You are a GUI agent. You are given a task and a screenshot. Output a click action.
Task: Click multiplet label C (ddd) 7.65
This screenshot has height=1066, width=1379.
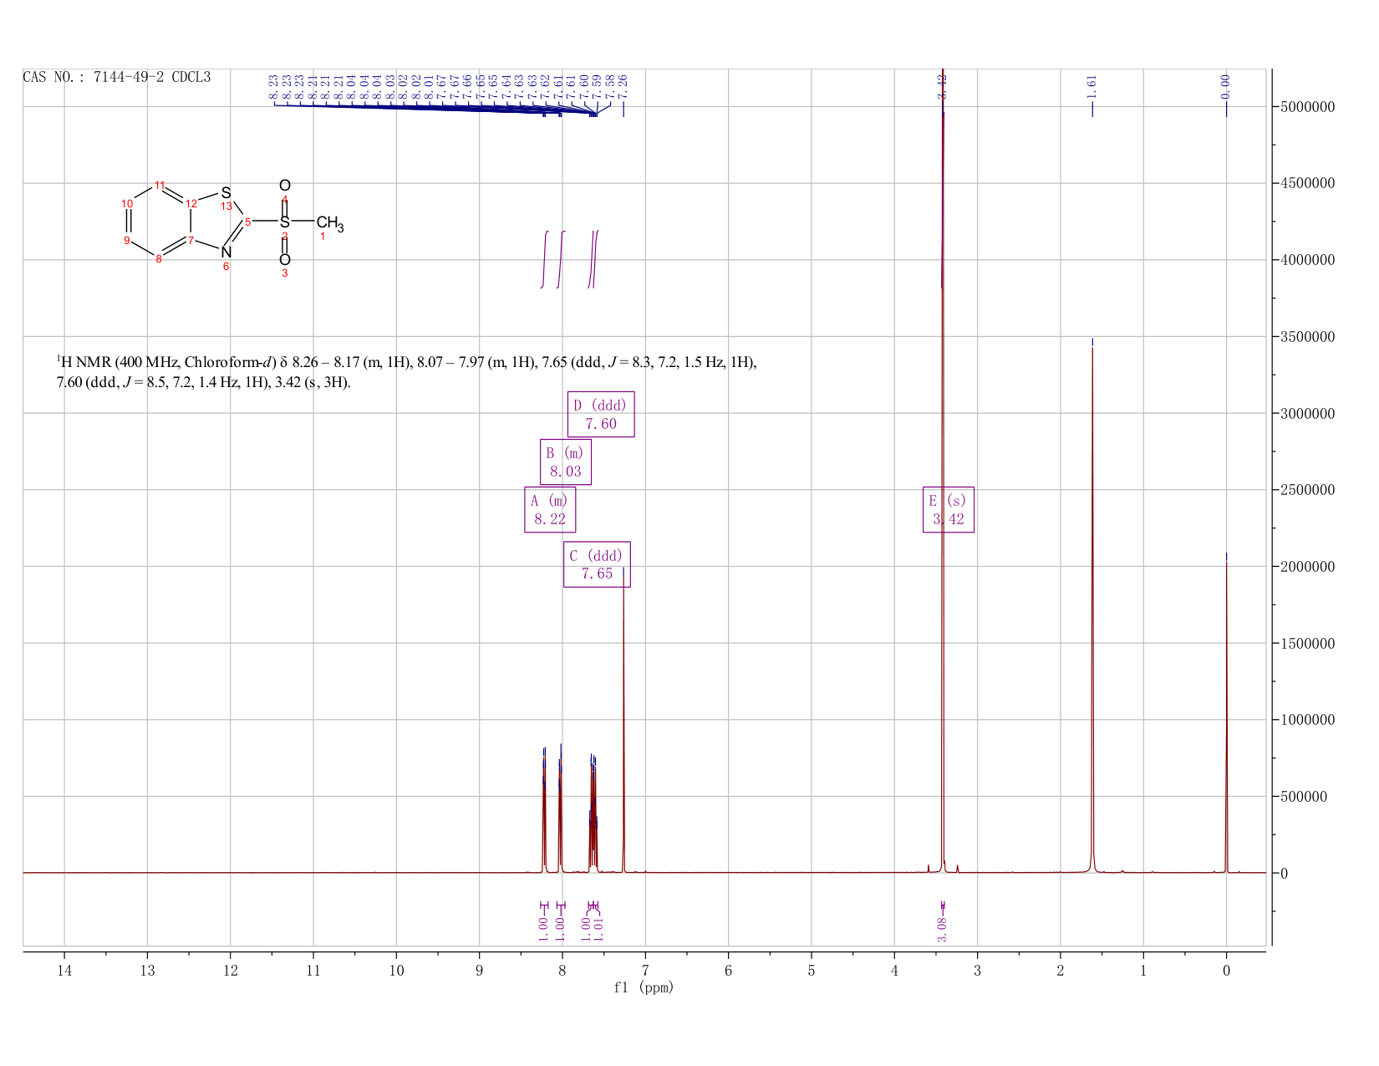pyautogui.click(x=597, y=564)
